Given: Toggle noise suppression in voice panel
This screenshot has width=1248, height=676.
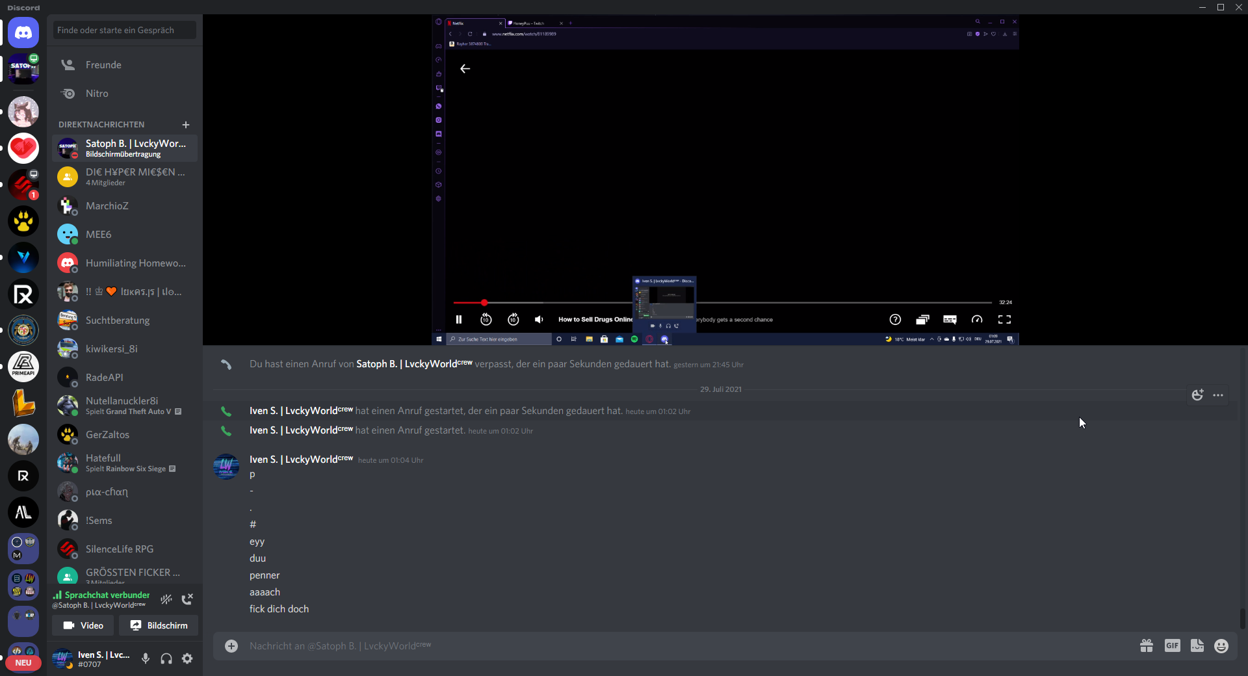Looking at the screenshot, I should pos(166,599).
